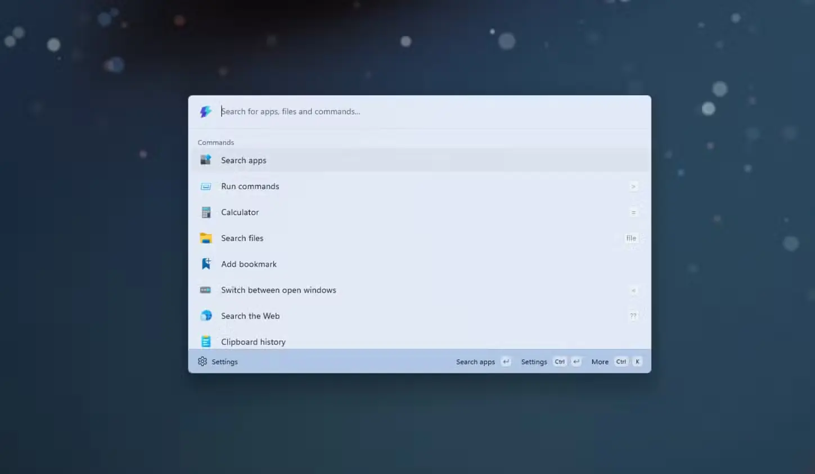This screenshot has height=474, width=815.
Task: Click the Commands section header
Action: click(216, 143)
